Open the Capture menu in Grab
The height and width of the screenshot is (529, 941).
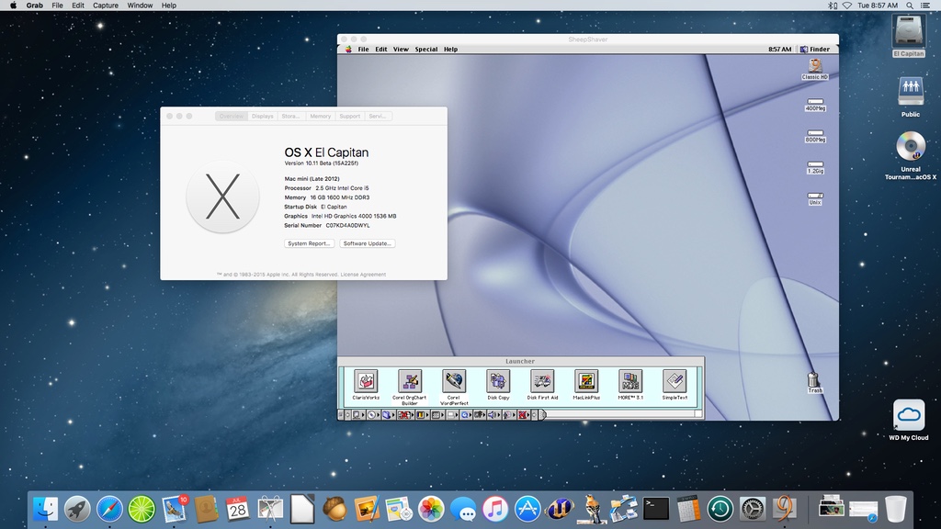[x=106, y=6]
